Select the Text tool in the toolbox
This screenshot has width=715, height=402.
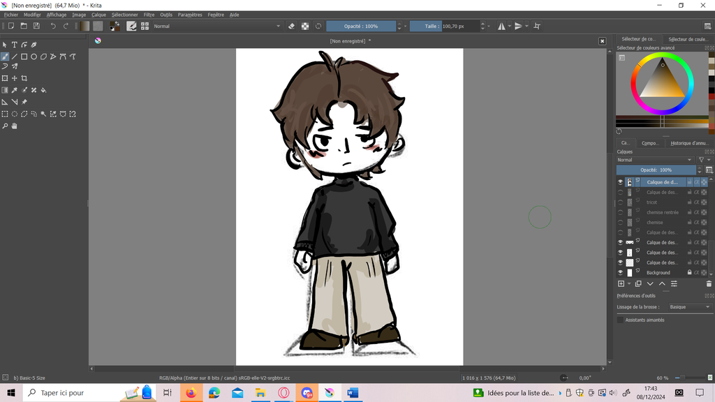(x=14, y=45)
